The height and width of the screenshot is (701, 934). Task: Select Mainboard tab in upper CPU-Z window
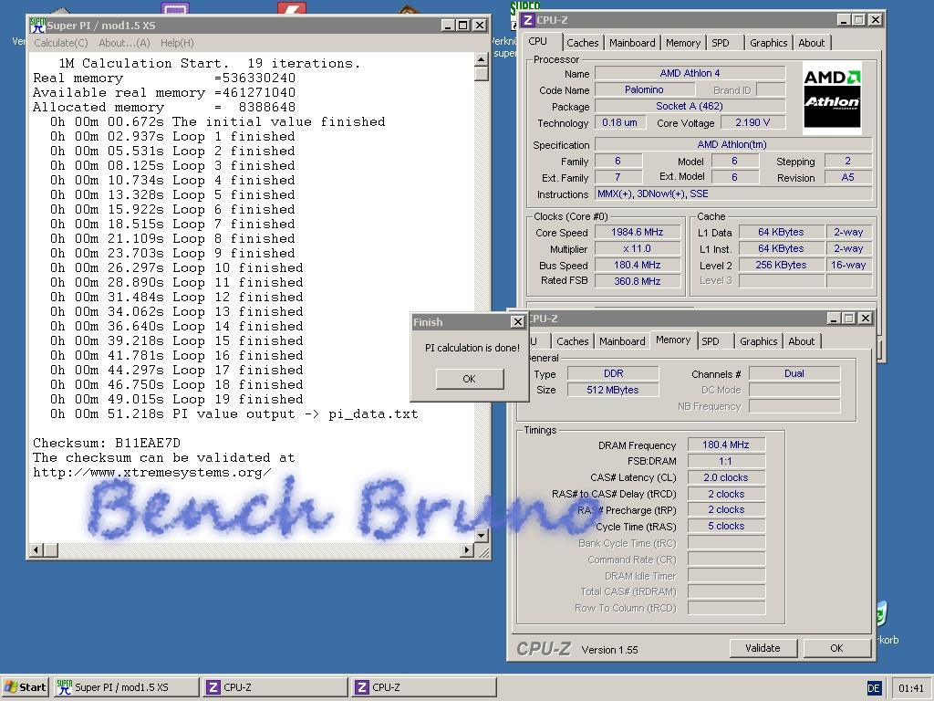click(x=632, y=43)
